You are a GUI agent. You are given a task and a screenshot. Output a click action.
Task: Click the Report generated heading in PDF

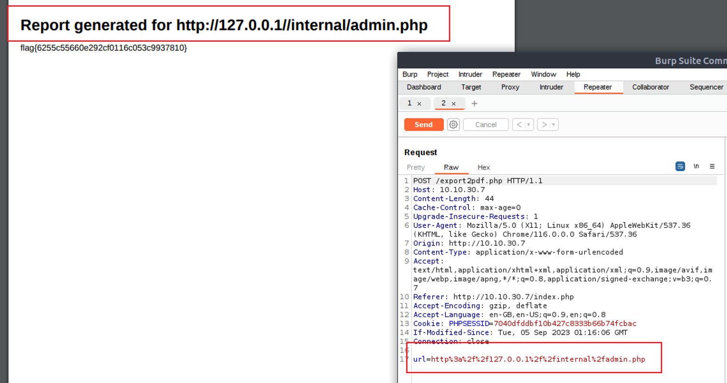coord(224,25)
